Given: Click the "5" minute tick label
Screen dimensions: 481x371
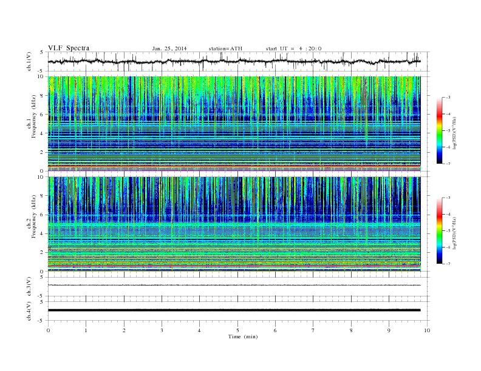Looking at the screenshot, I should 237,330.
